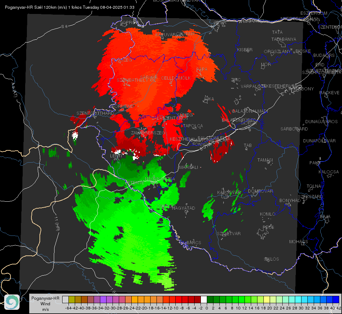Select the white swatch in the wind legend
342x314 pixels.
[204, 299]
